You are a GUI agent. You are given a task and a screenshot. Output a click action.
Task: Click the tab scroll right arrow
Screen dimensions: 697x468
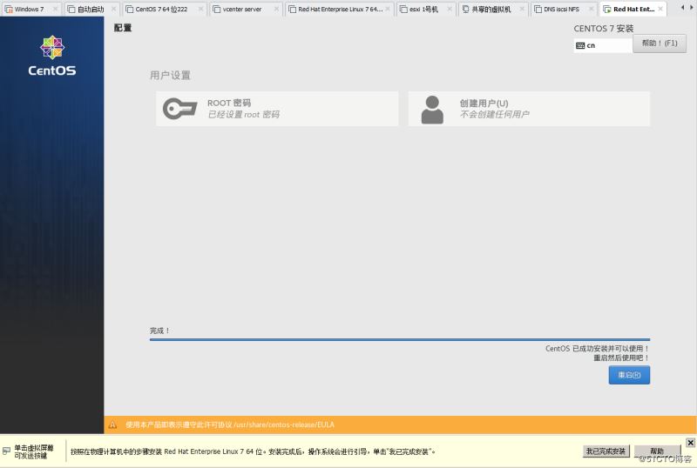click(691, 8)
